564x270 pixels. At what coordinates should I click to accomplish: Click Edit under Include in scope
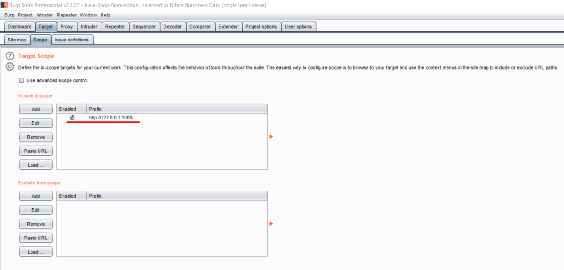click(x=36, y=123)
